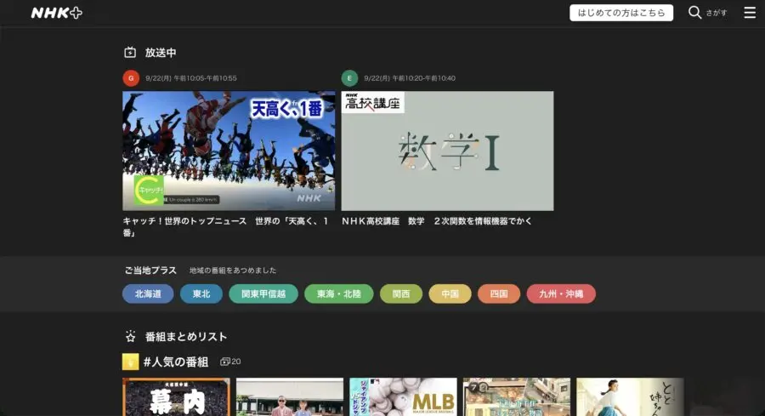The height and width of the screenshot is (416, 765).
Task: Open the 数学I 高校講座 thumbnail
Action: (x=447, y=151)
